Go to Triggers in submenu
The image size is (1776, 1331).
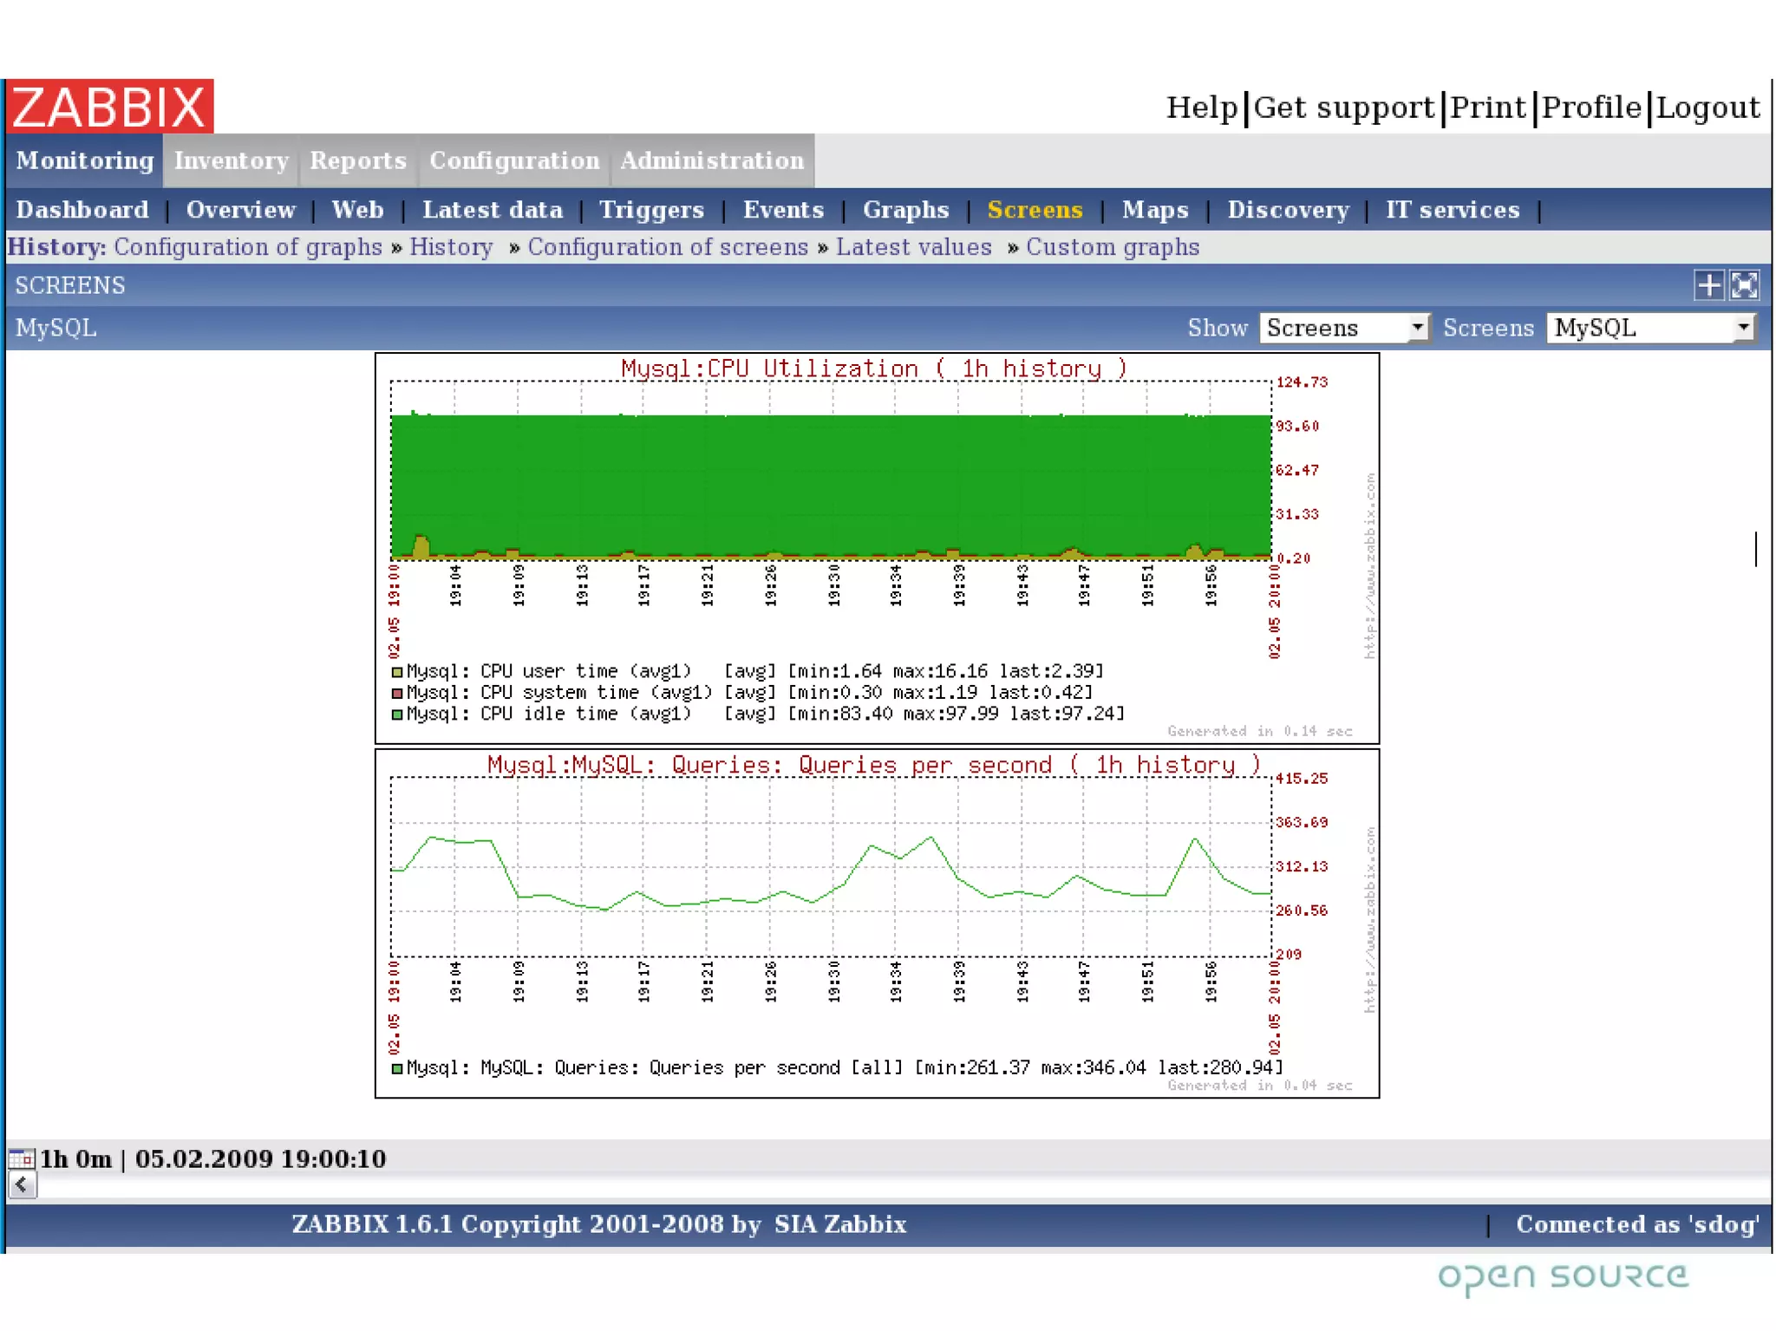(651, 210)
